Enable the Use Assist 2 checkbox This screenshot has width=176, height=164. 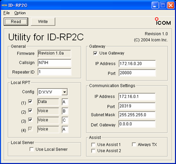coord(93,151)
